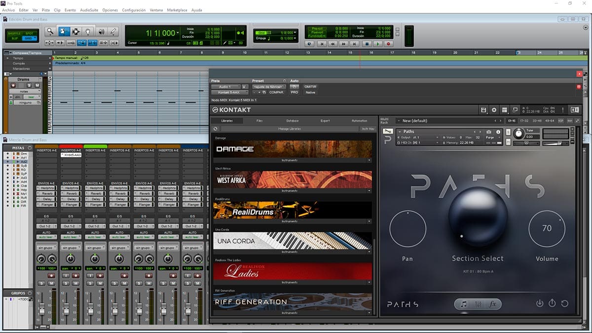Enable SPOT edit mode
This screenshot has height=333, width=592.
click(30, 34)
